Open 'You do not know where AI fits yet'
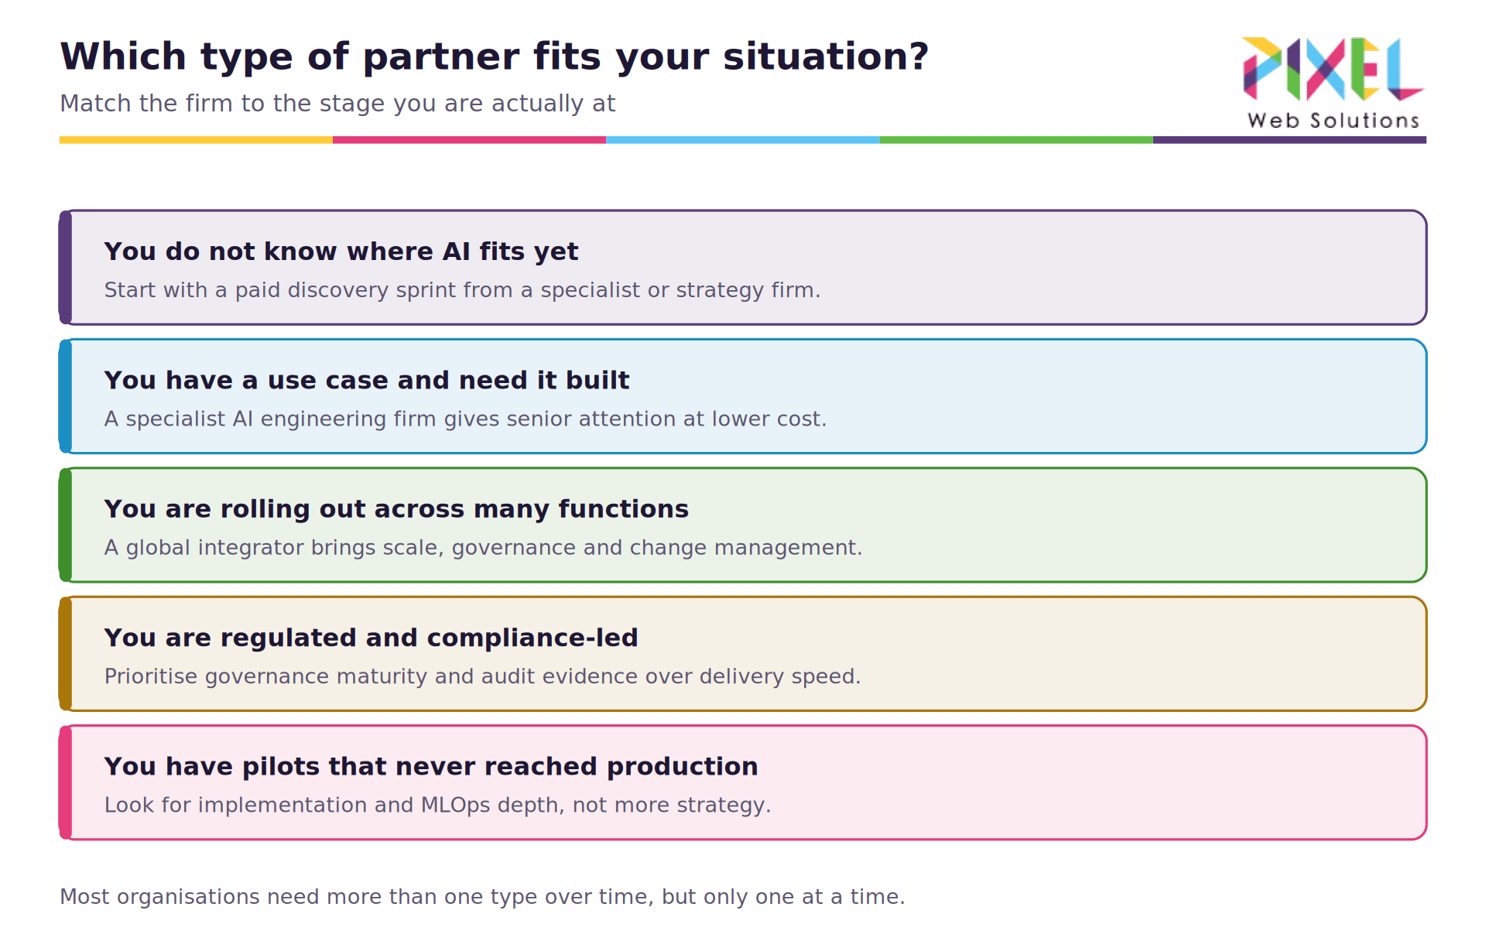The width and height of the screenshot is (1486, 941). click(341, 252)
